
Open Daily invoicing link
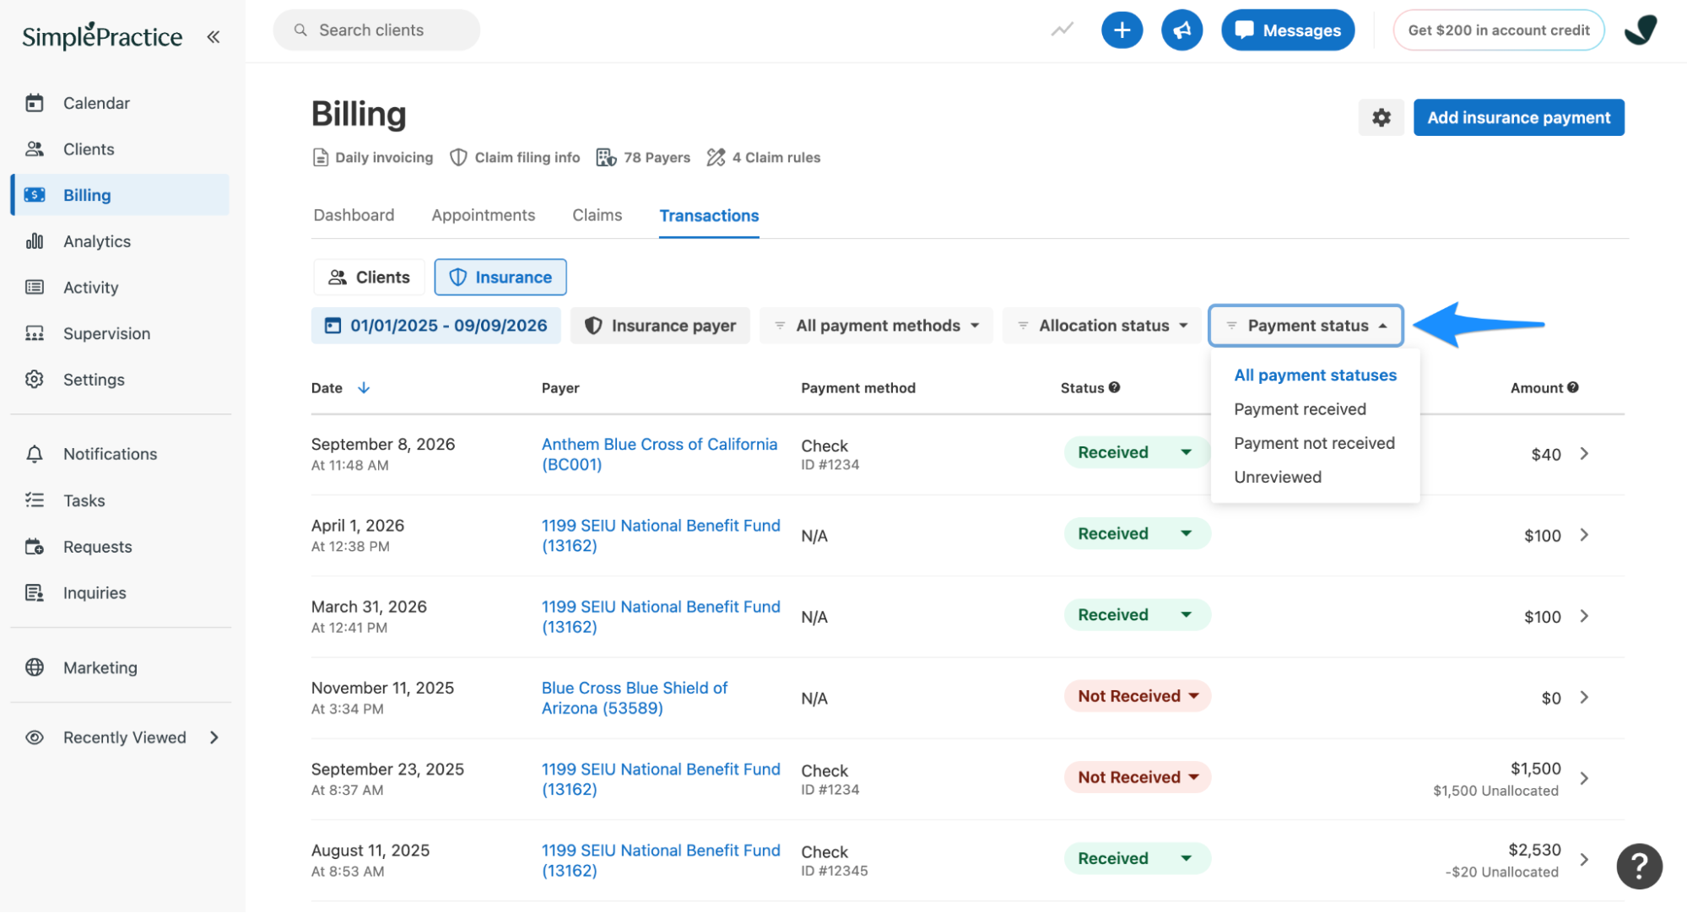click(x=372, y=158)
